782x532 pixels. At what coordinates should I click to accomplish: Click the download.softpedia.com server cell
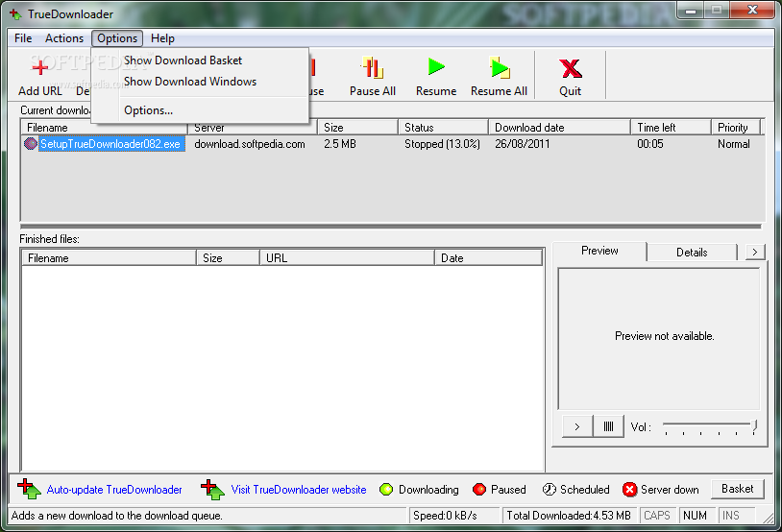250,144
